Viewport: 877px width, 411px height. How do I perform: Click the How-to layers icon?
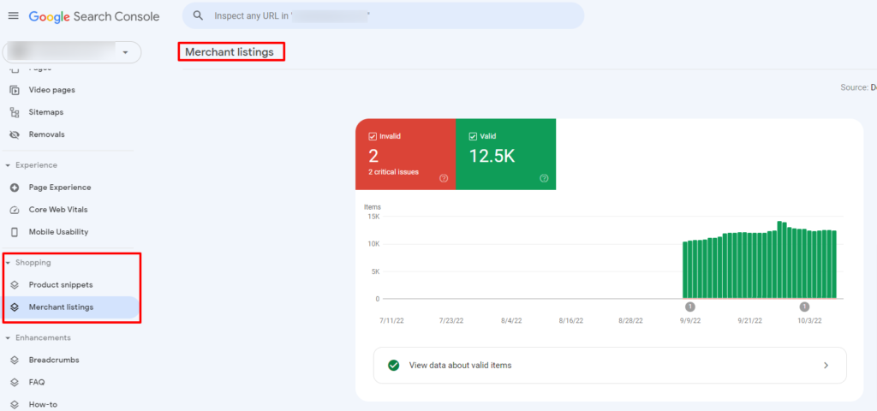click(x=15, y=405)
